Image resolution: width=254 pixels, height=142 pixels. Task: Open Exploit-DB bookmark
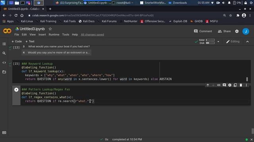(x=178, y=21)
